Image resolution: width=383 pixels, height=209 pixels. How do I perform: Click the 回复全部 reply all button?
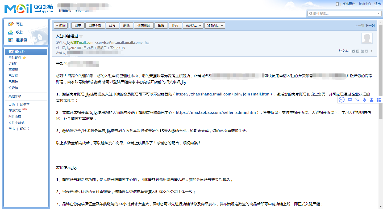point(95,25)
